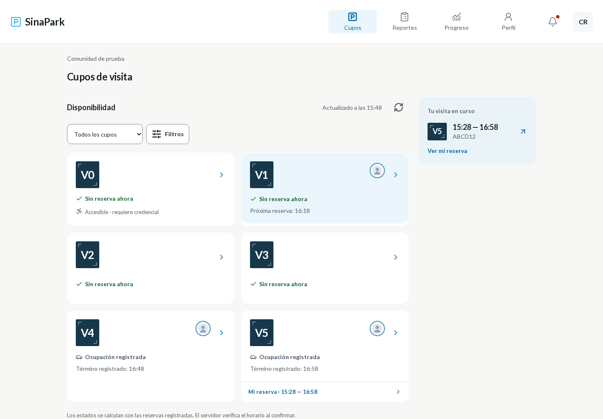
Task: Click 'Término registrado: 16:58' text
Action: point(284,369)
